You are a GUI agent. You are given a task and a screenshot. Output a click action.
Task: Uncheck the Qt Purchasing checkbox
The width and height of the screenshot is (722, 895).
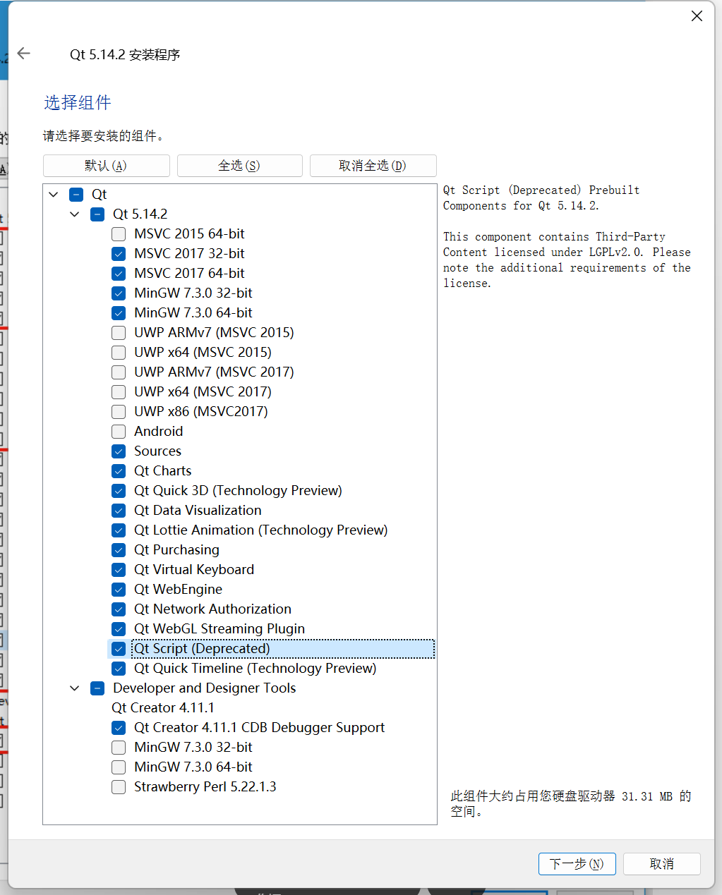[x=119, y=549]
